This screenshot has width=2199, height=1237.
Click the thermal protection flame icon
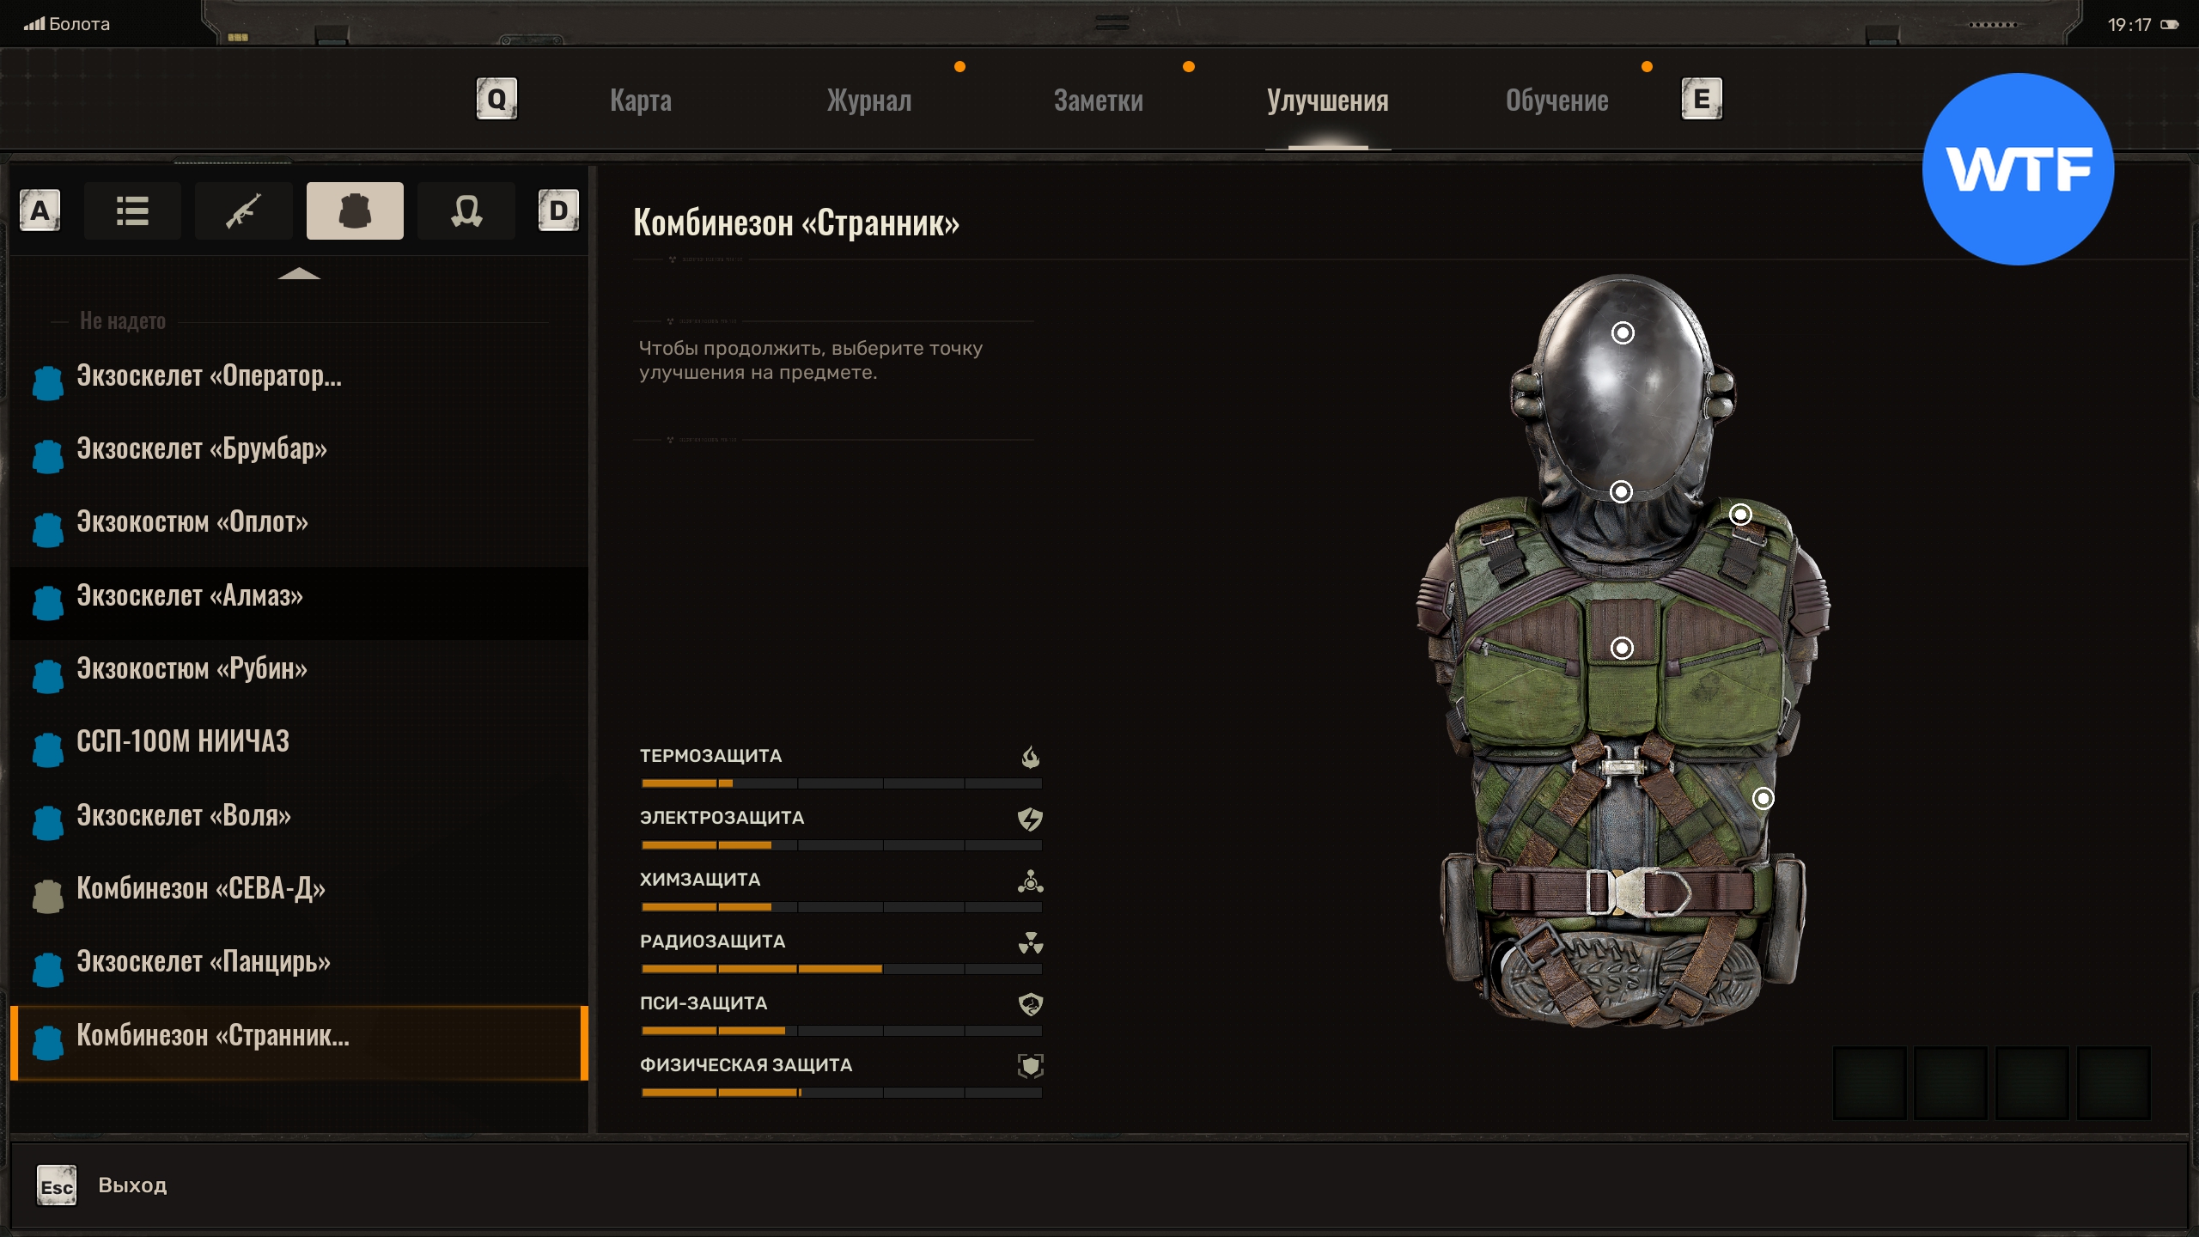point(1030,757)
